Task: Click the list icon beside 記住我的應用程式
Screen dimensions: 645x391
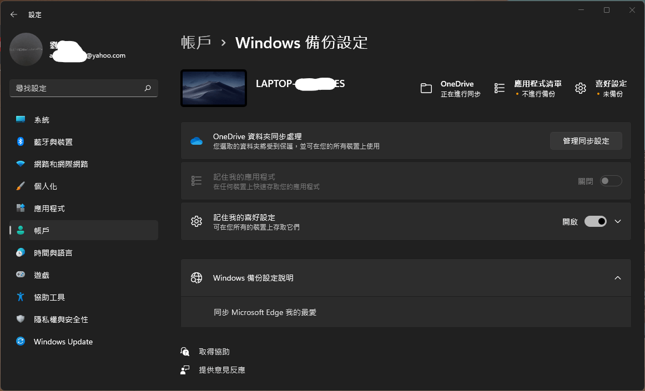Action: [x=196, y=181]
